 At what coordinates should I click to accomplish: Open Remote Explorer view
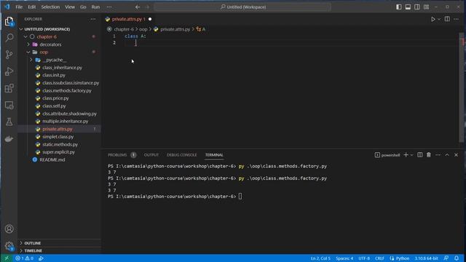click(x=9, y=105)
